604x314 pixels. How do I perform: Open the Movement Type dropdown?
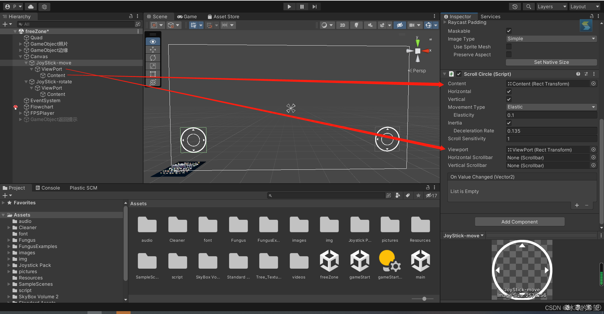tap(551, 107)
